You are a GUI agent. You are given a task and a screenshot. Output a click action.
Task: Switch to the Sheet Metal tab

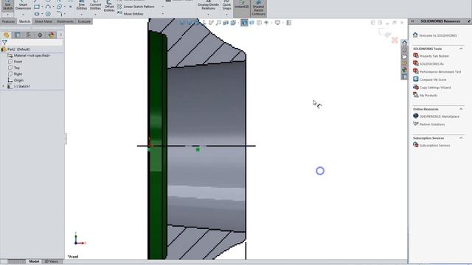(44, 21)
